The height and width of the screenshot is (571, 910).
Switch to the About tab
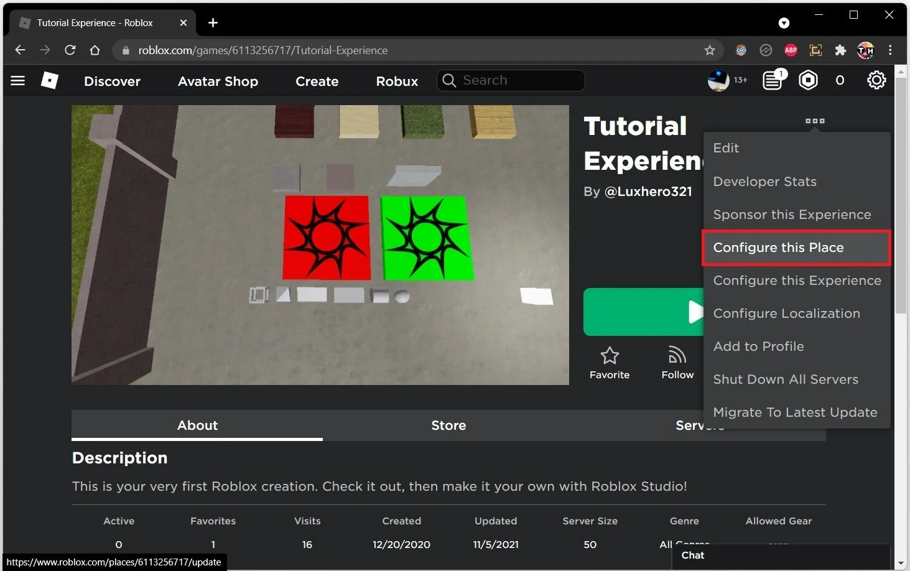coord(197,425)
